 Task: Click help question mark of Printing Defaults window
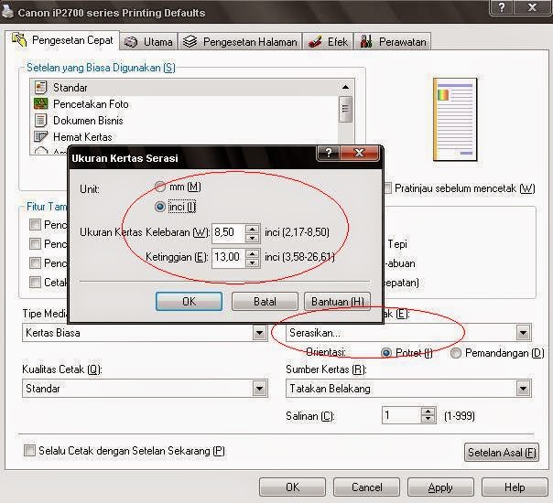[502, 7]
